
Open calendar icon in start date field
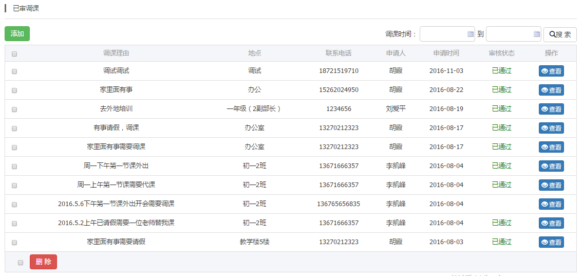[x=470, y=34]
